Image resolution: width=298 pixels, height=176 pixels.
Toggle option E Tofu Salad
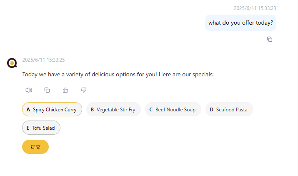(x=41, y=128)
